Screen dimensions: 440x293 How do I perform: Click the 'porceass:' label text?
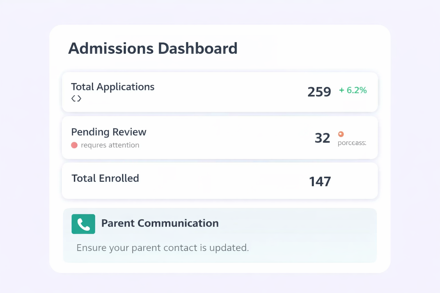pos(352,143)
